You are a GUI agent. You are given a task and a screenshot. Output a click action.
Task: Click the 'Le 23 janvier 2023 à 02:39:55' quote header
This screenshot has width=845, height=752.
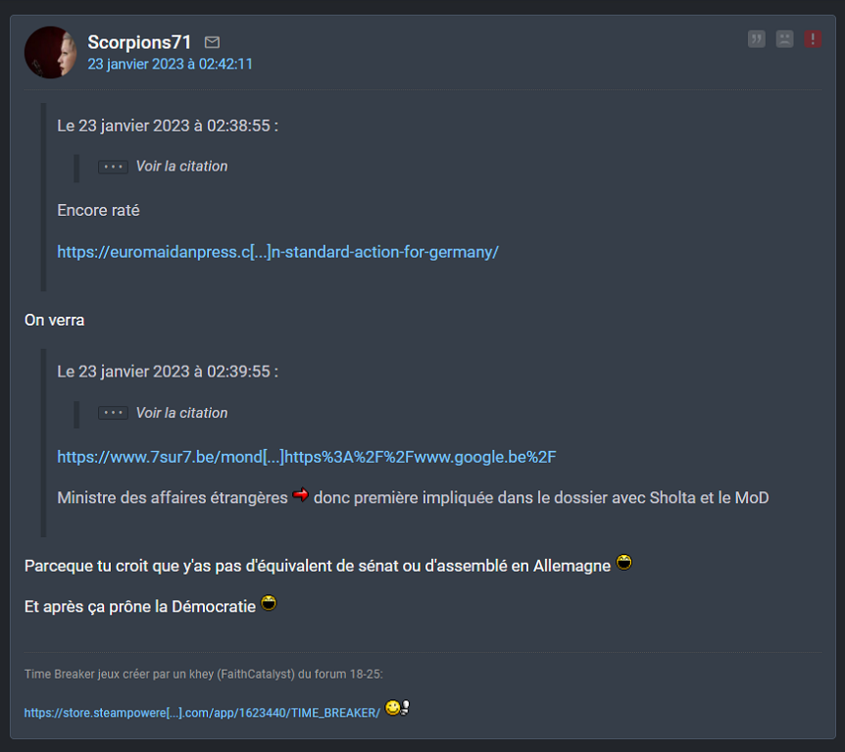coord(168,372)
